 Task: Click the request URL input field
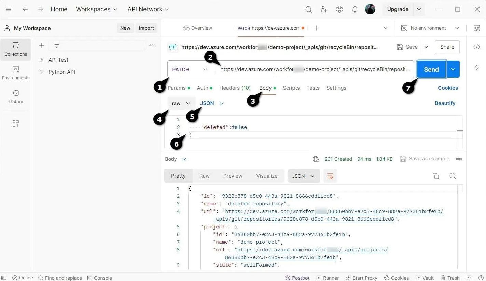[x=314, y=69]
